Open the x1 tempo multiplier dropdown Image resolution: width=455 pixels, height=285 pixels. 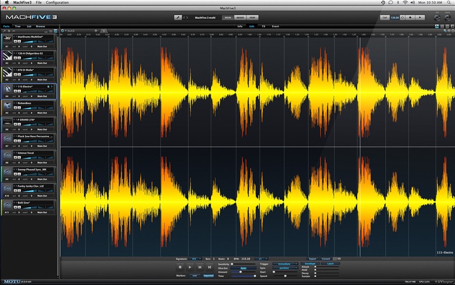pyautogui.click(x=262, y=259)
